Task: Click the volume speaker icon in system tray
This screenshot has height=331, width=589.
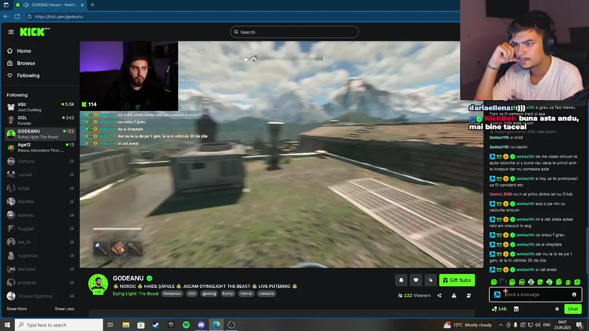Action: 538,325
